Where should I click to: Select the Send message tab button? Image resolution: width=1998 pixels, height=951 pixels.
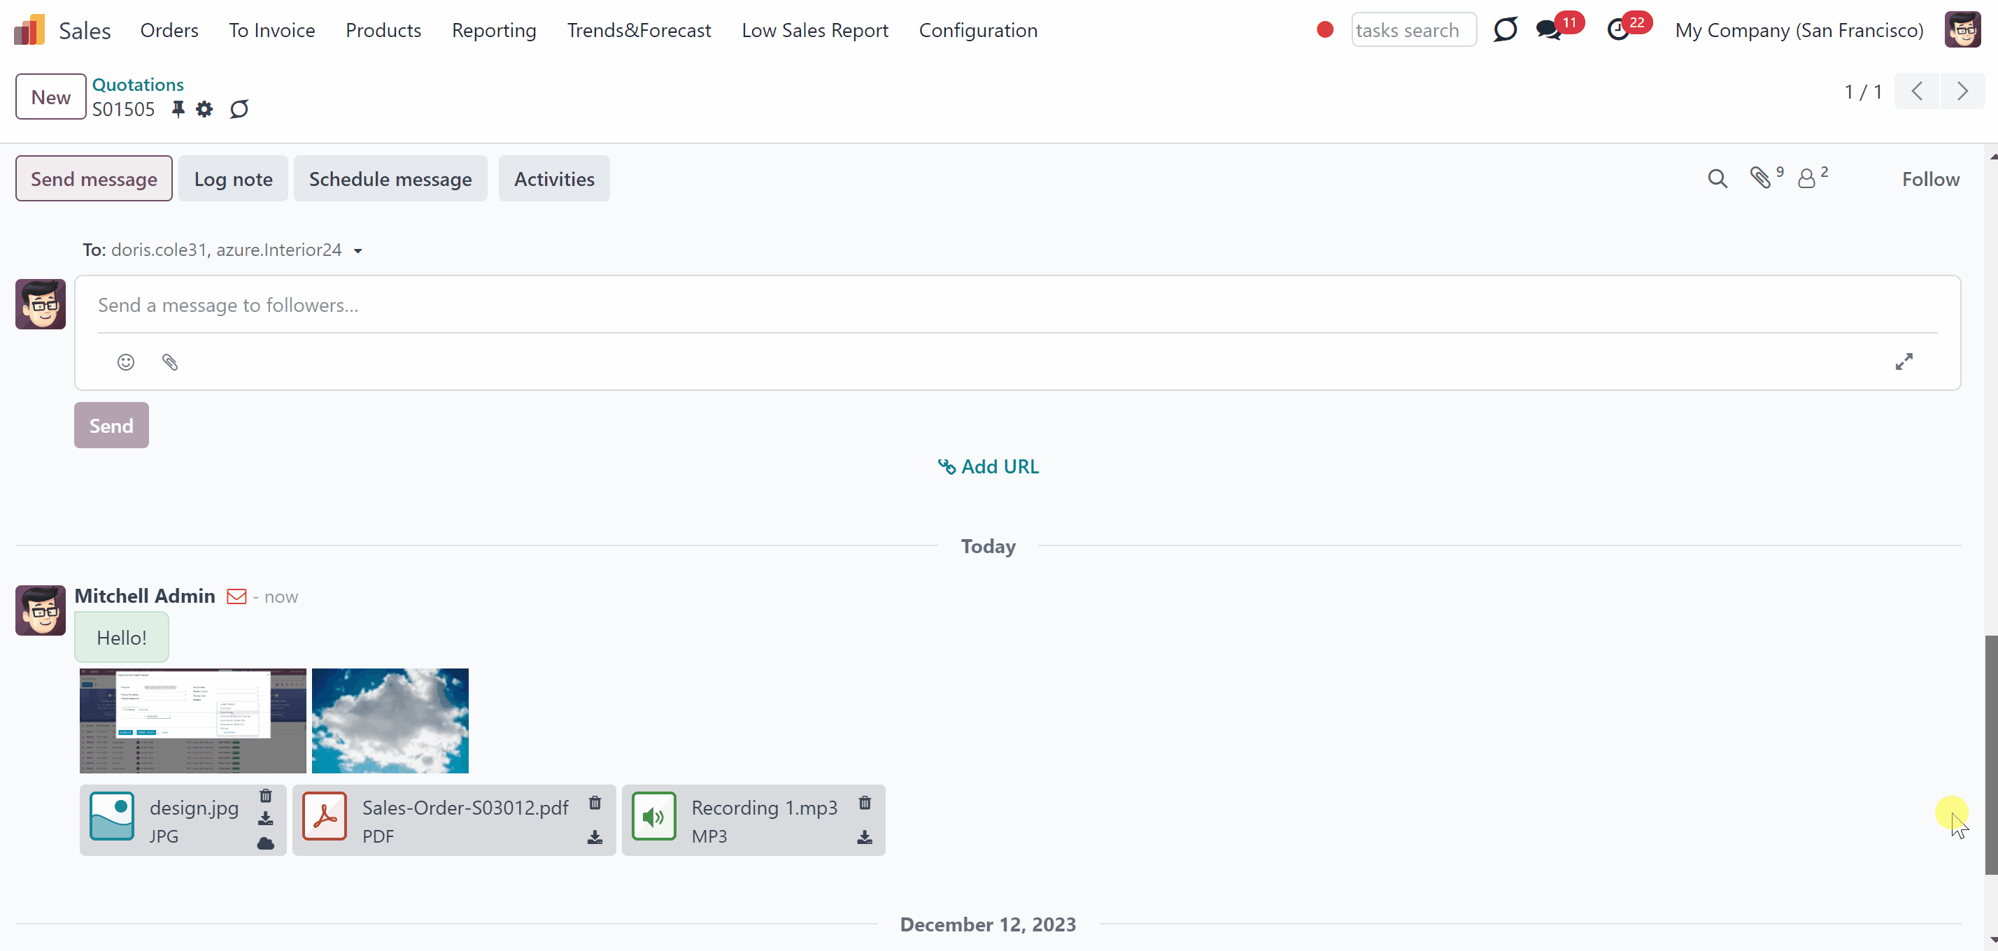pyautogui.click(x=94, y=178)
